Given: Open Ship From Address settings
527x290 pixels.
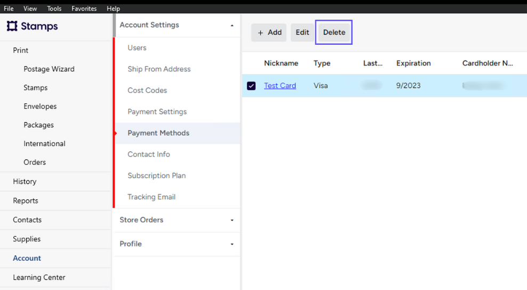Looking at the screenshot, I should (159, 69).
